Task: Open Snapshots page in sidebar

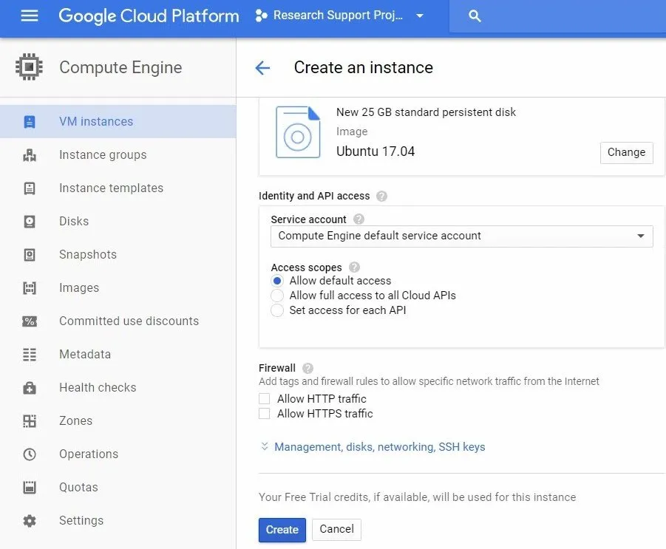Action: coord(118,255)
